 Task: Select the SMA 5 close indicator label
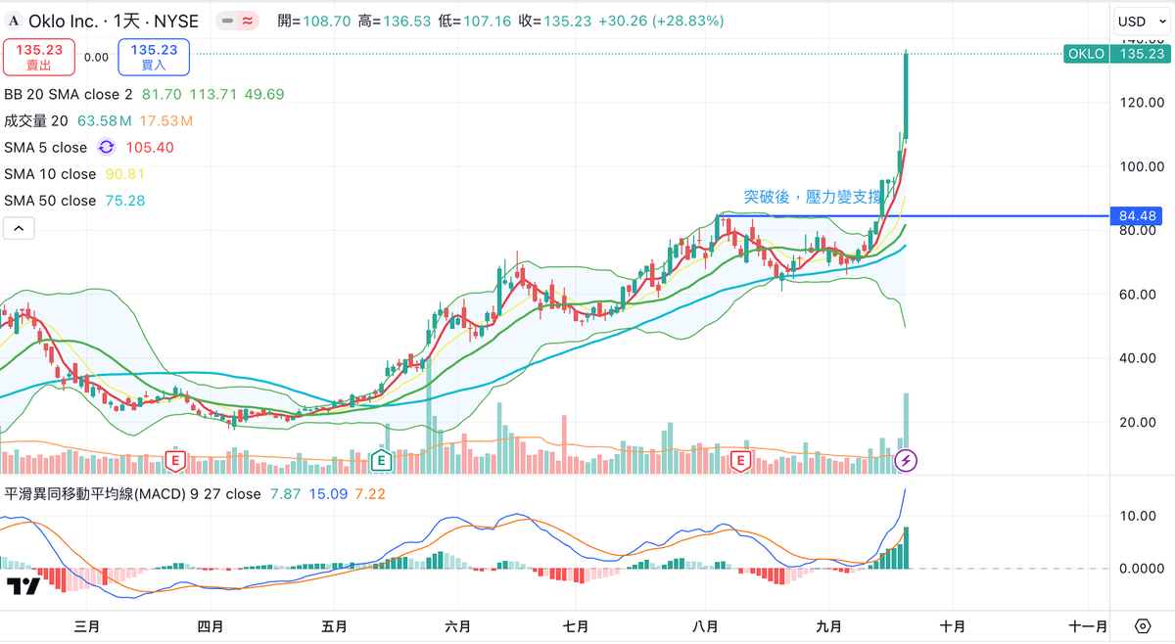coord(46,148)
